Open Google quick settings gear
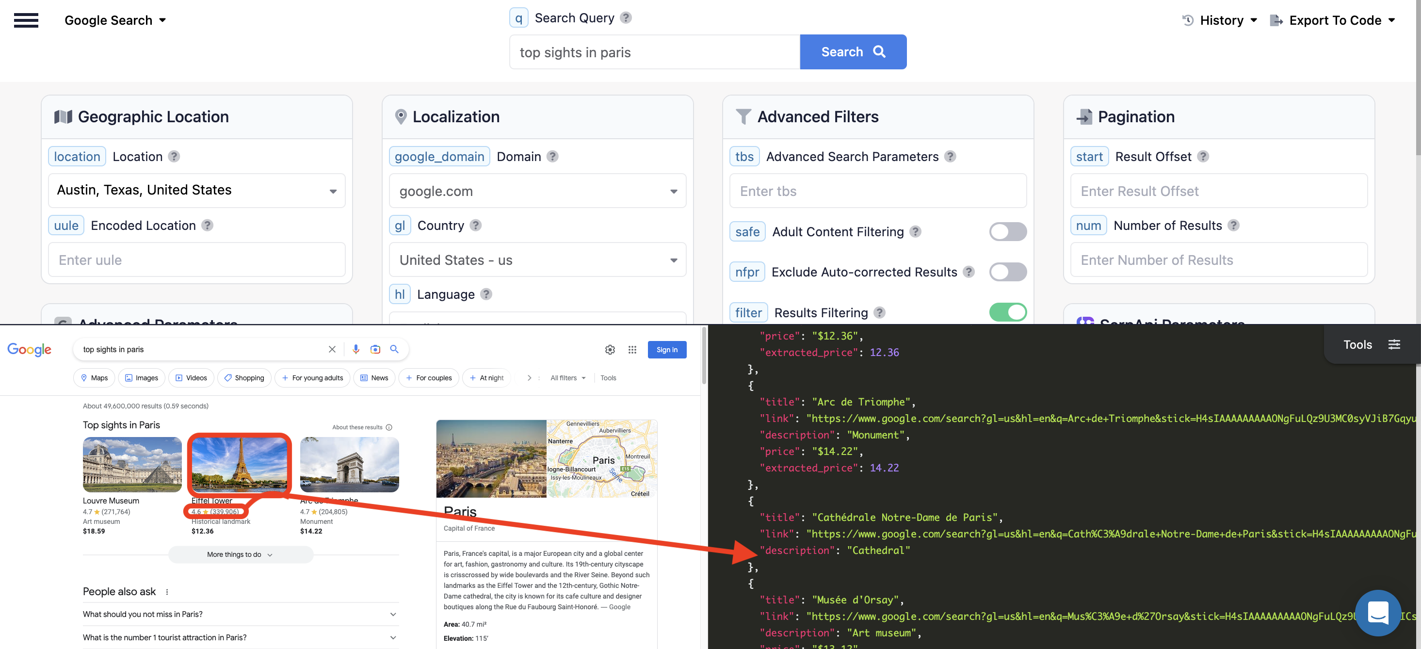Screen dimensions: 1421x649 [x=610, y=349]
